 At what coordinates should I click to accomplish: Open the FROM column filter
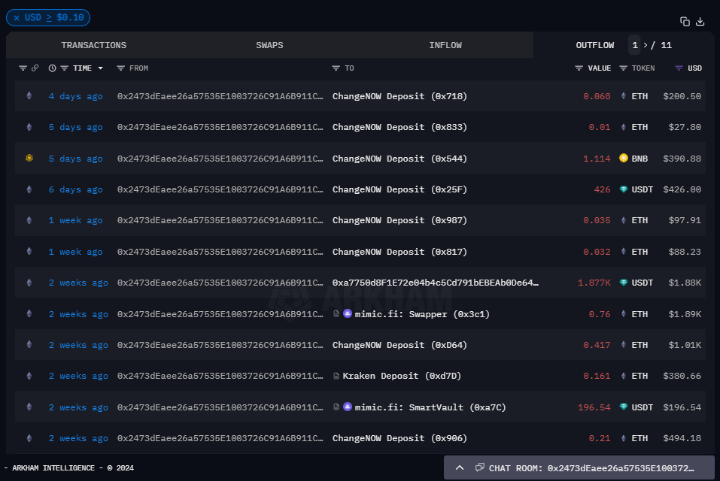point(121,68)
